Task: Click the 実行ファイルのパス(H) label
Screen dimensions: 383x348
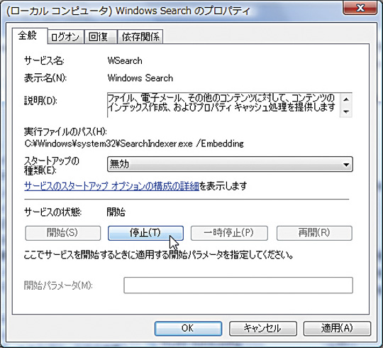Action: [65, 132]
